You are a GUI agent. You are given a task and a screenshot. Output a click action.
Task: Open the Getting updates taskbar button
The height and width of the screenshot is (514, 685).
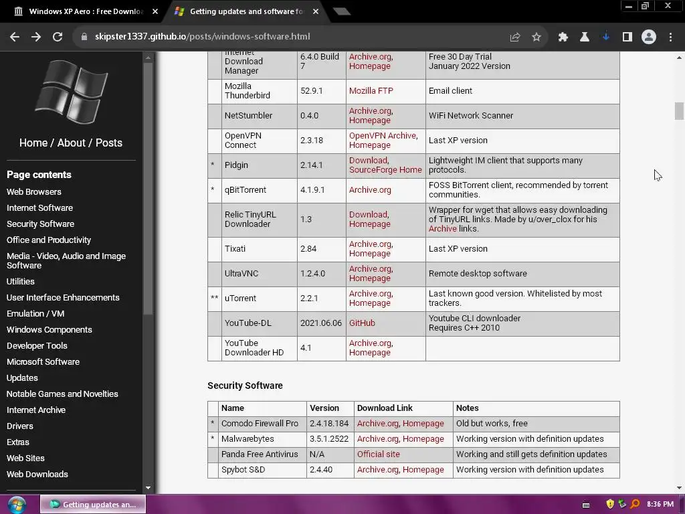pos(93,505)
